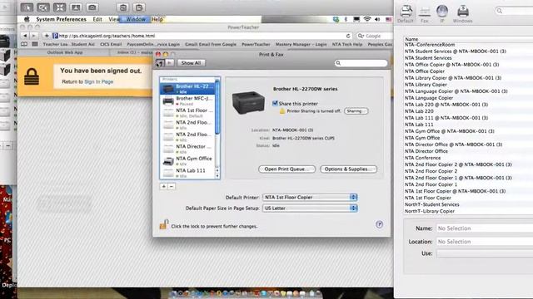533x299 pixels.
Task: Open Top Sites grid icon in Safari
Action: coord(35,44)
